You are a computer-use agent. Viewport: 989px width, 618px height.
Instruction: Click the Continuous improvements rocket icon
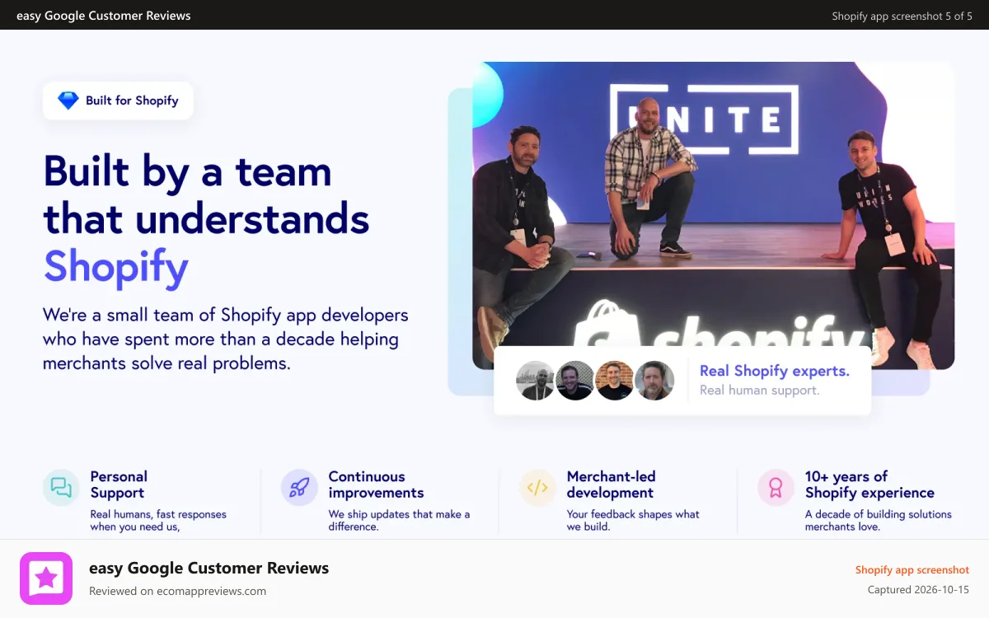[299, 487]
